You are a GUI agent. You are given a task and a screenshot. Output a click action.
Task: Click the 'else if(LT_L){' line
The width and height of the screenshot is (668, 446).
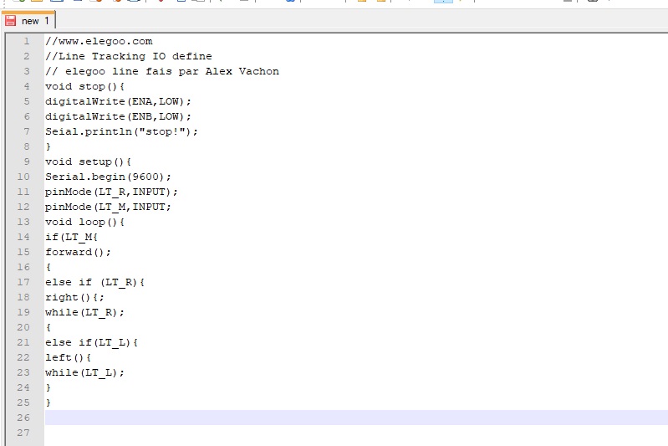pyautogui.click(x=92, y=342)
